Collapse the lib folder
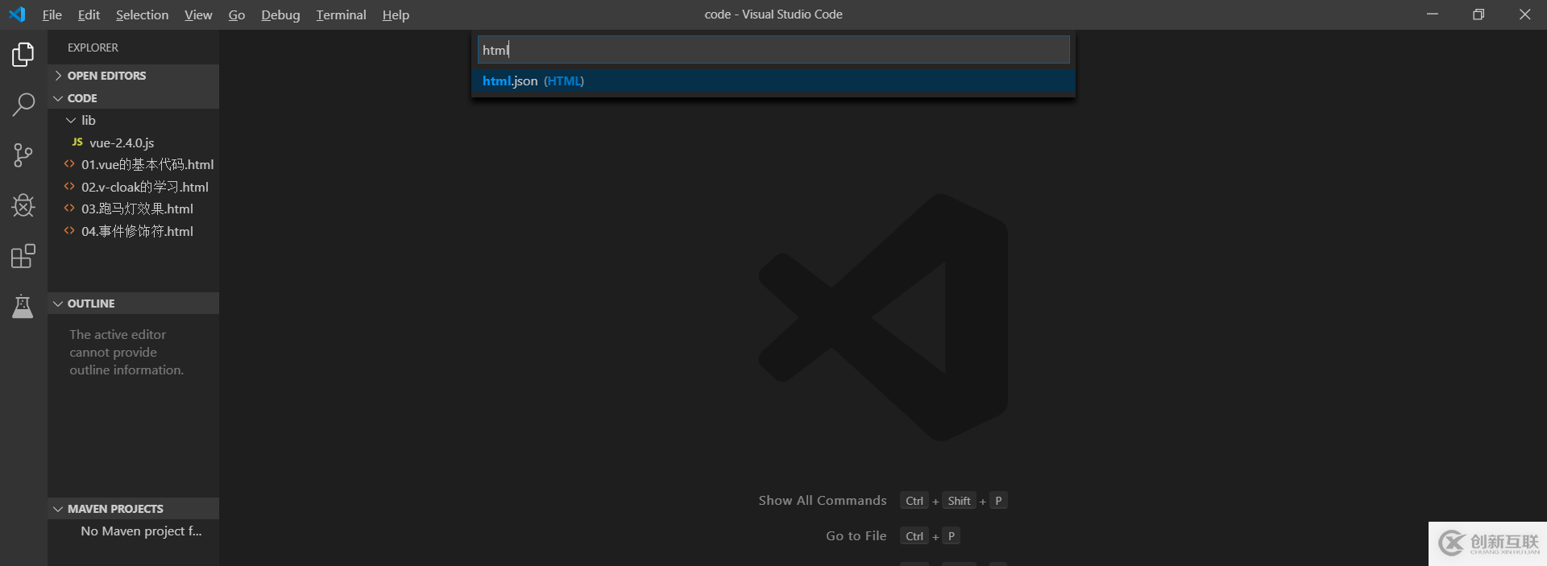 pyautogui.click(x=133, y=120)
